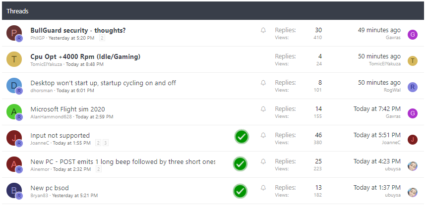Open the '49 minutes ago' latest post link
The width and height of the screenshot is (428, 209).
click(379, 30)
